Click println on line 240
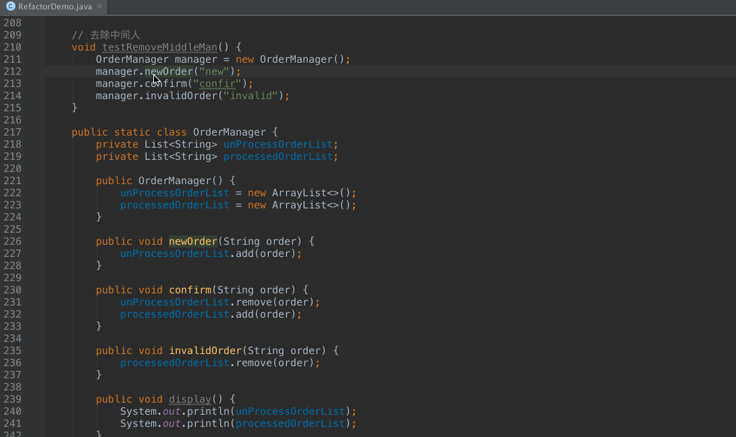Screen dimensions: 736x437 click(x=209, y=411)
